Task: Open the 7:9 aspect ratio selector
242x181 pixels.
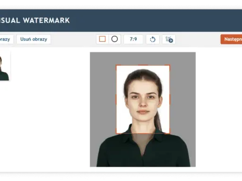Action: 133,39
